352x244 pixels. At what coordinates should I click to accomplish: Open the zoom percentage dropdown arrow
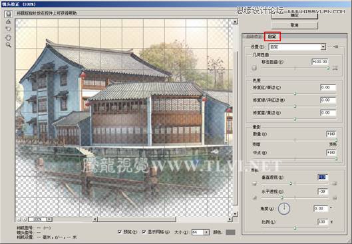(x=49, y=219)
